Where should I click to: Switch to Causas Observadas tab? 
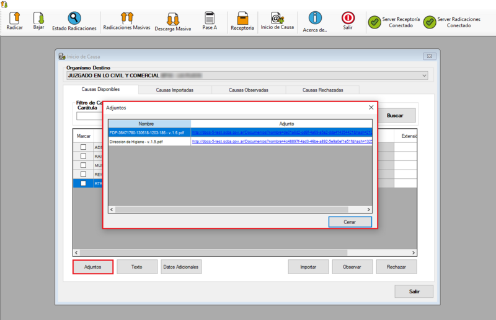pyautogui.click(x=249, y=90)
